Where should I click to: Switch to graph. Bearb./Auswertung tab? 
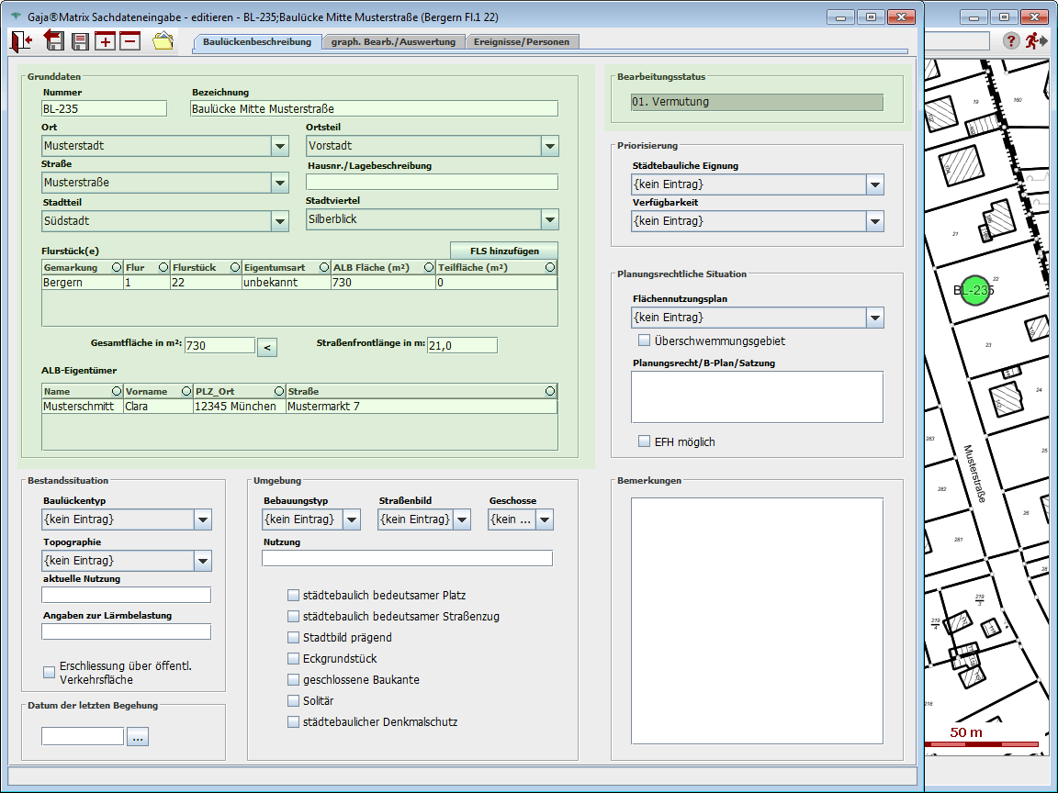393,41
